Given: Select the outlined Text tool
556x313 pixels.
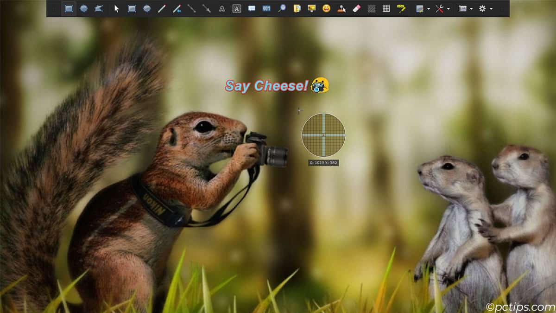Looking at the screenshot, I should tap(237, 8).
